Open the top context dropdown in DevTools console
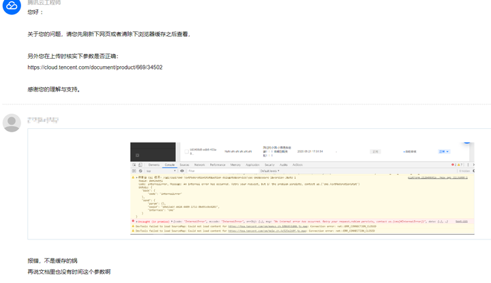Viewport: 491px width, 283px height. click(161, 171)
